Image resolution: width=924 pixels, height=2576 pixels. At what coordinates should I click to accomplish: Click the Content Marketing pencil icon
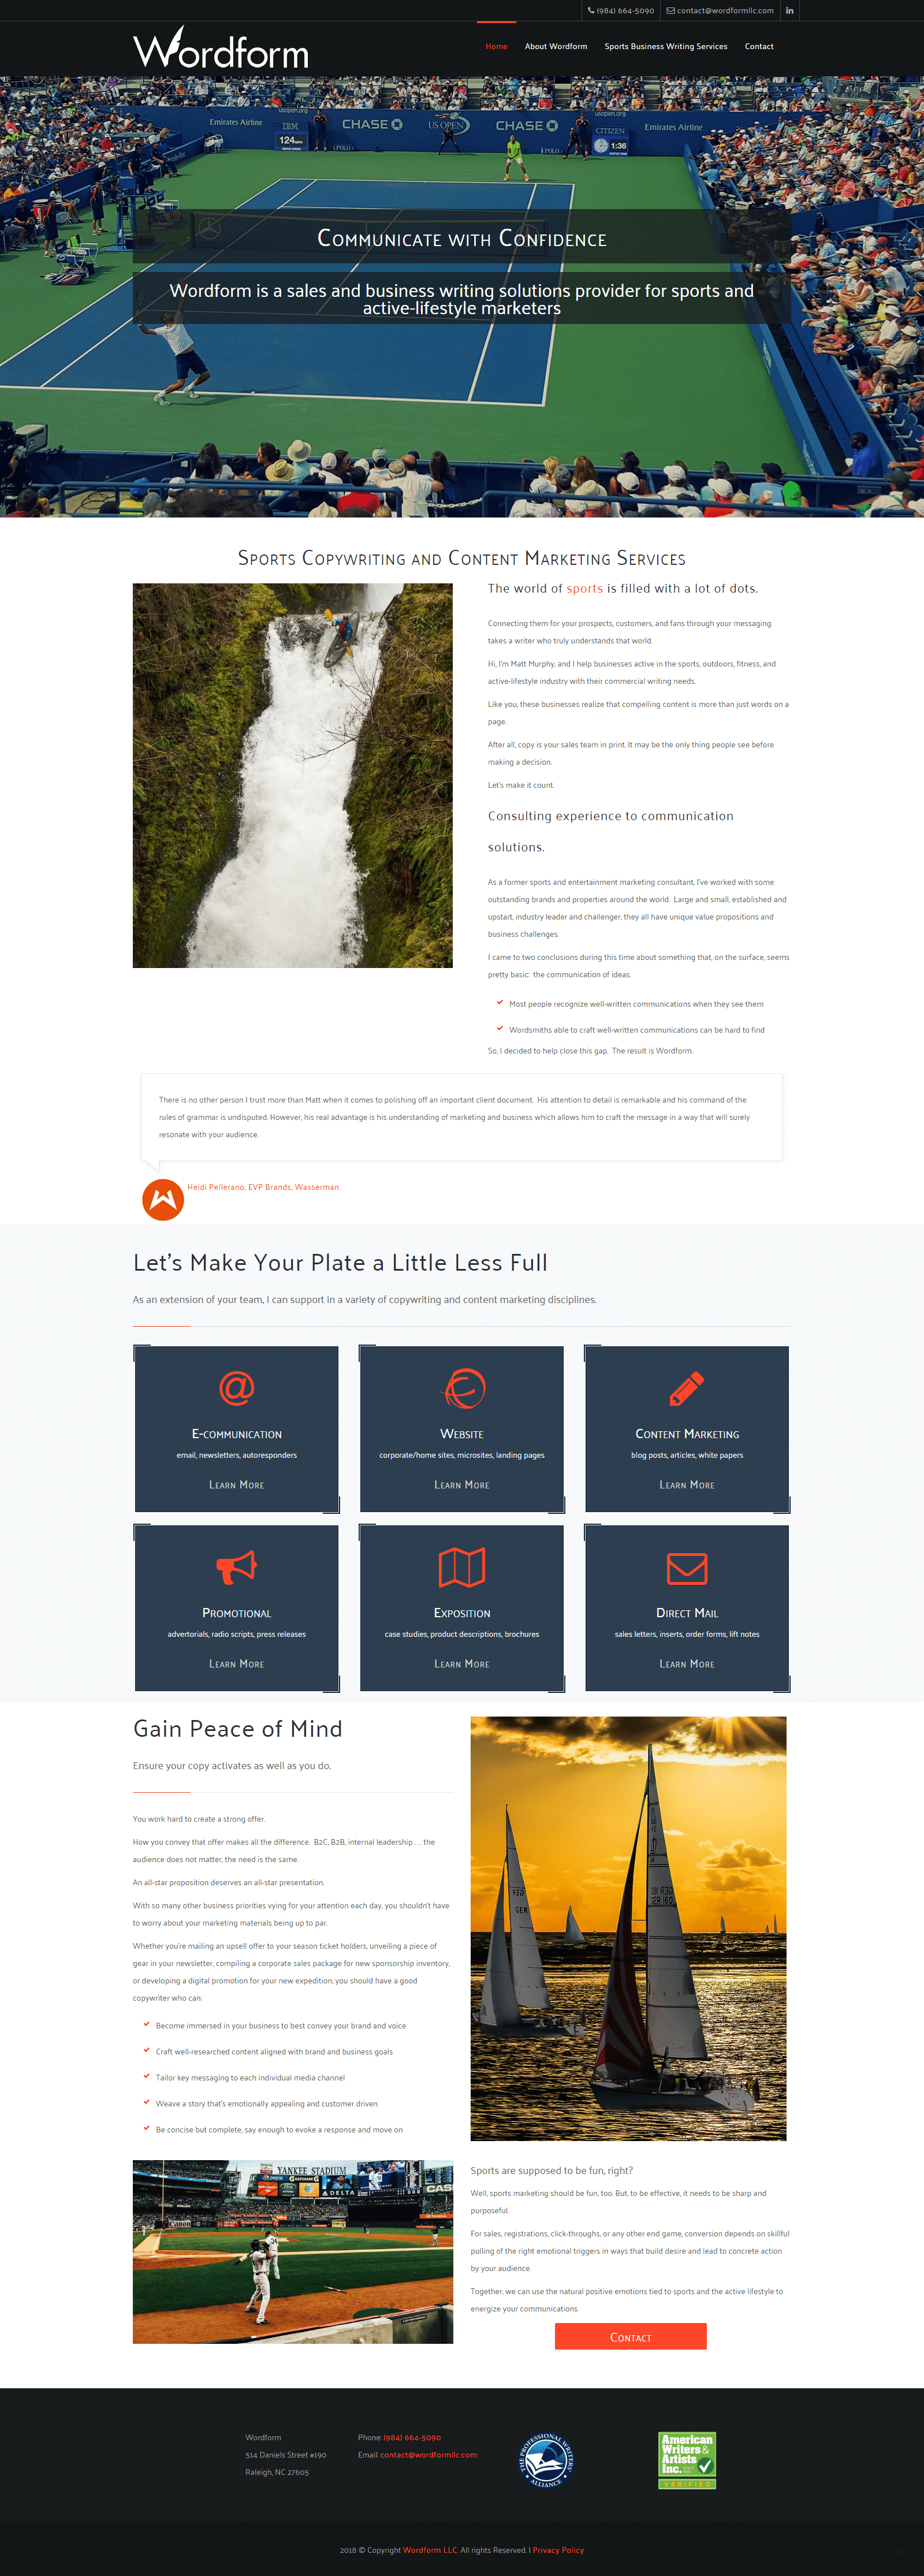(x=687, y=1388)
